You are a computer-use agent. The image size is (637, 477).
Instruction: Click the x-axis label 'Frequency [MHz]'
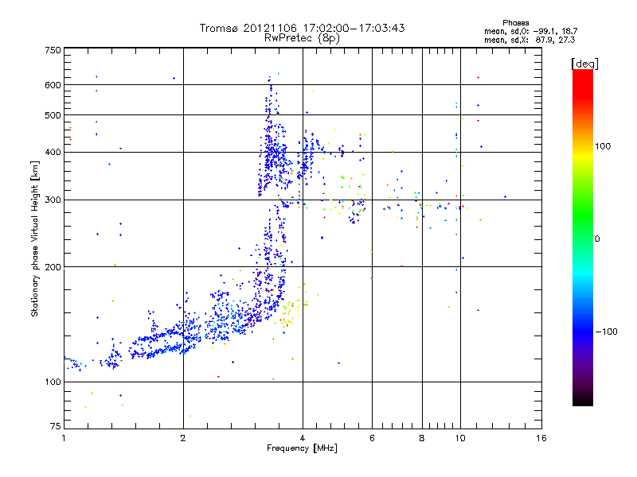303,448
